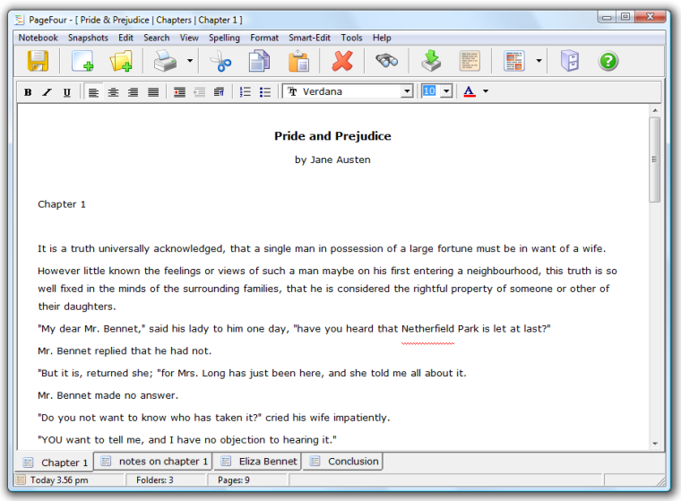Click the vertical scrollbar thumb
Viewport: 681px width, 501px height.
[654, 160]
